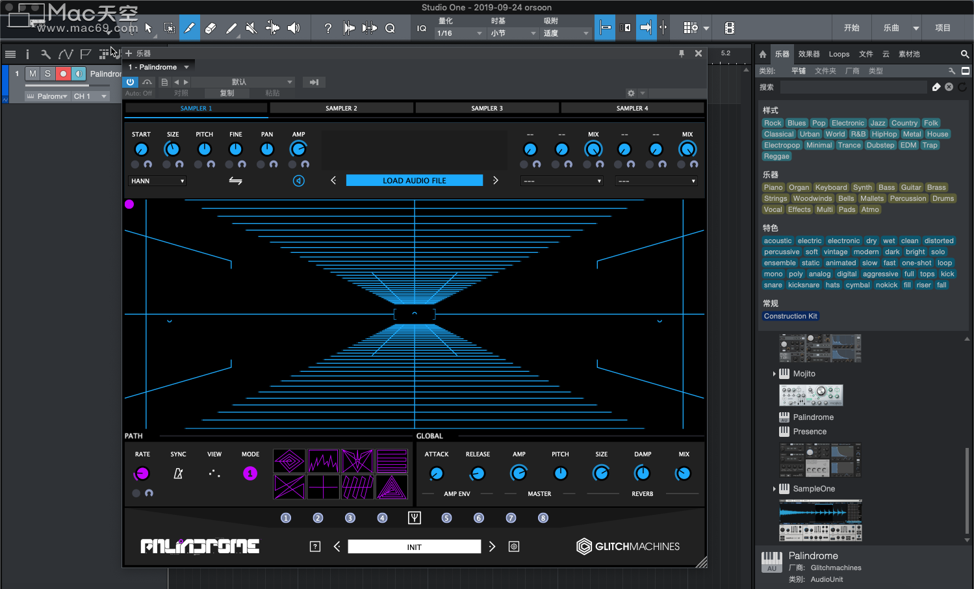Select the Eraser tool in toolbar

211,28
